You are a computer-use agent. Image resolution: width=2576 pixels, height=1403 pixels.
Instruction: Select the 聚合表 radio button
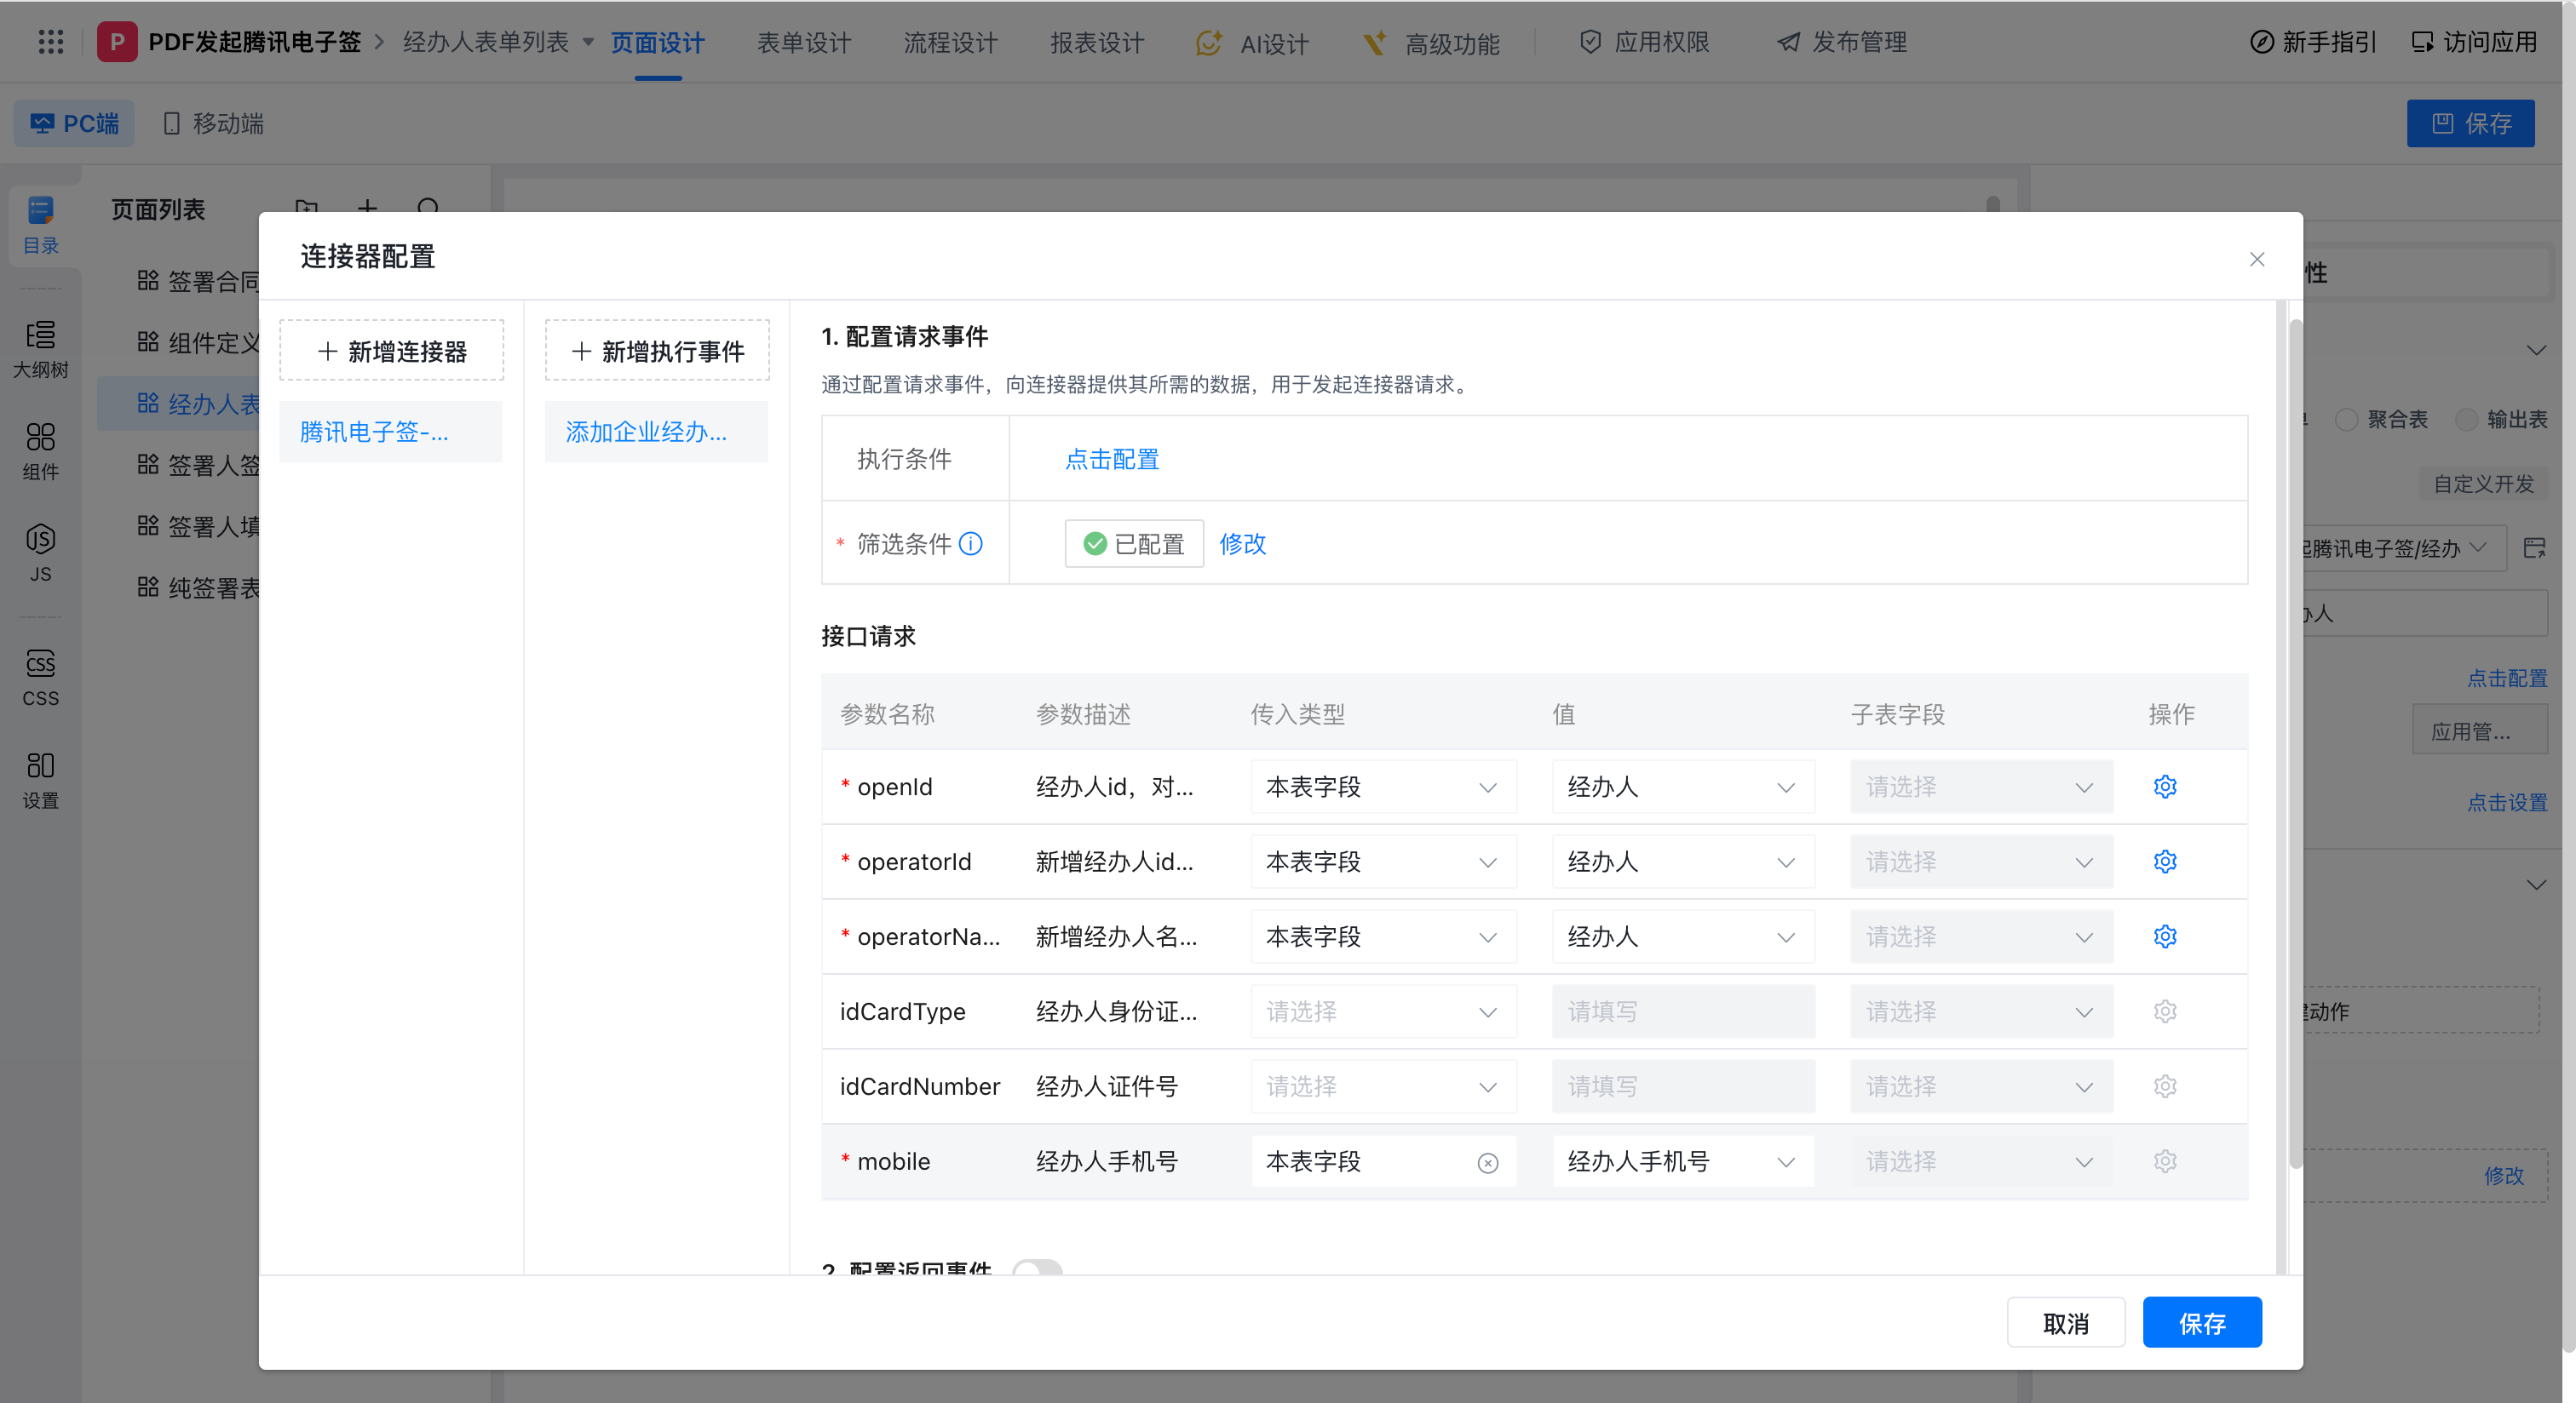pos(2345,420)
